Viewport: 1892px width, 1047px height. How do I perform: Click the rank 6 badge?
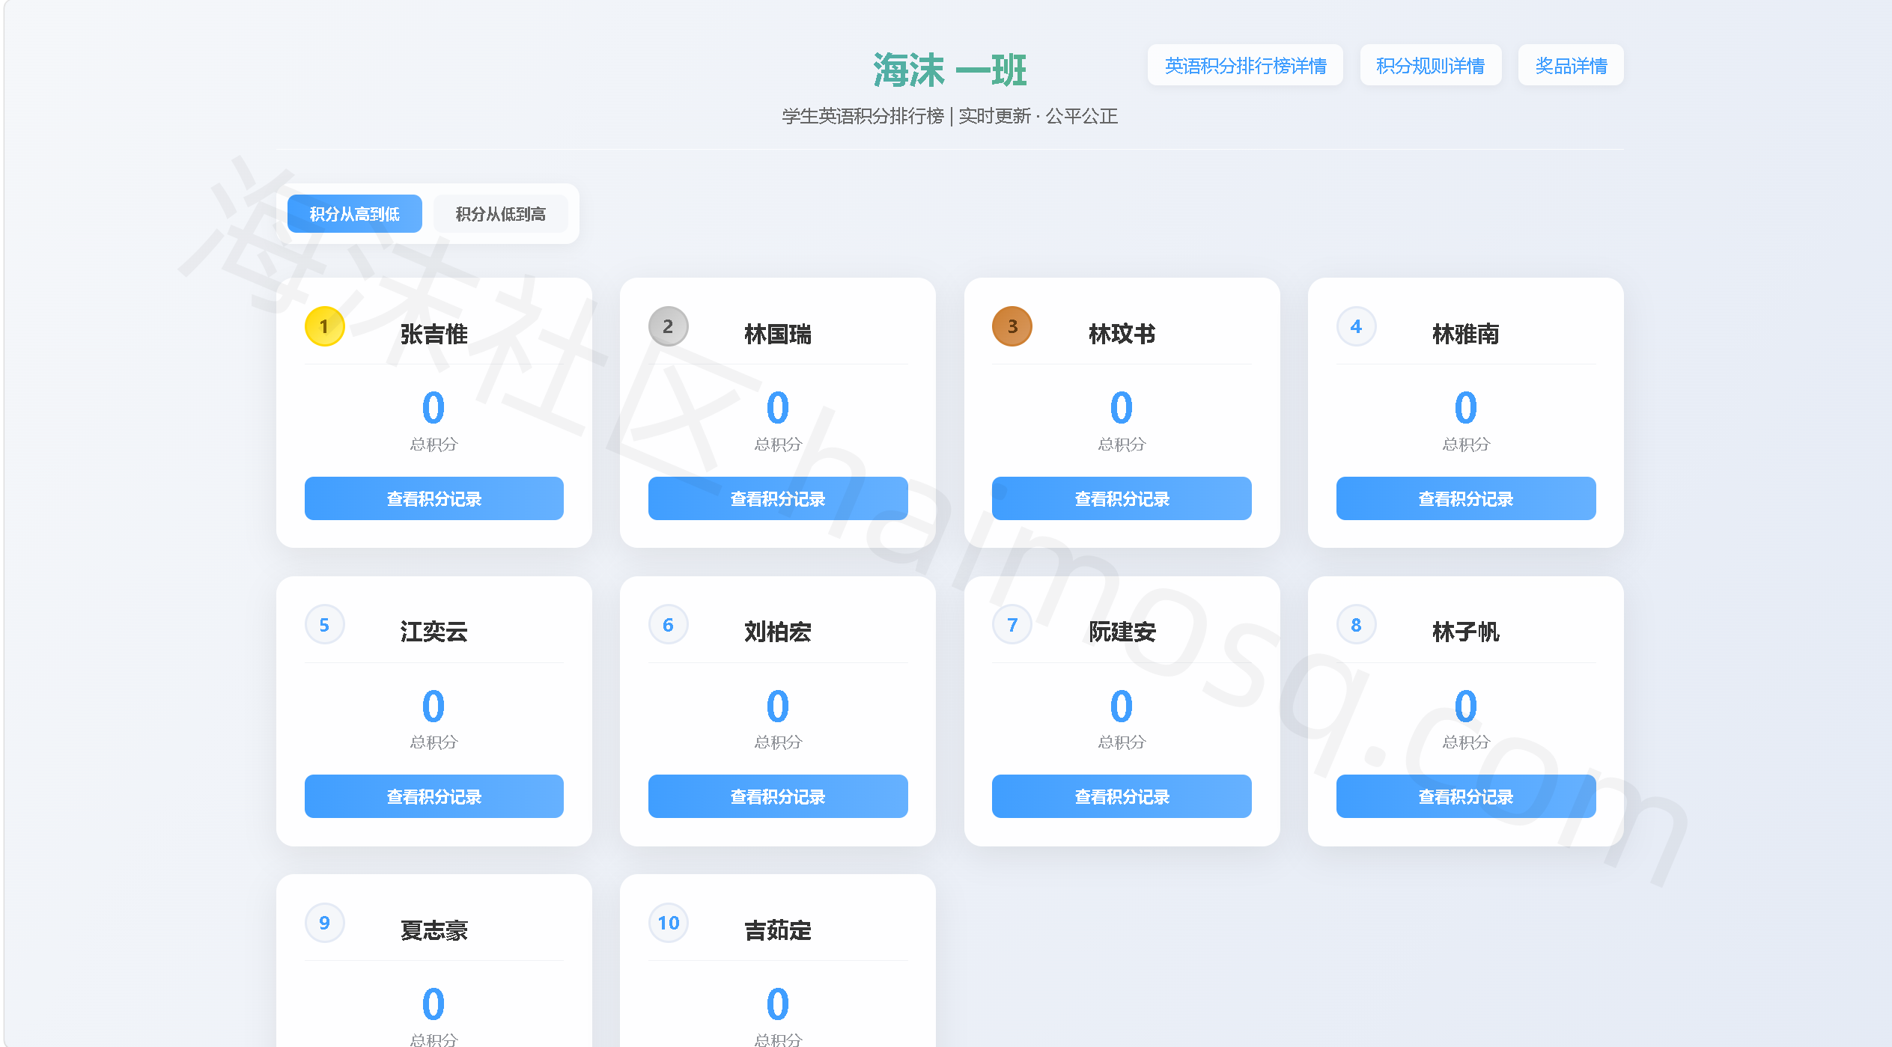point(668,625)
